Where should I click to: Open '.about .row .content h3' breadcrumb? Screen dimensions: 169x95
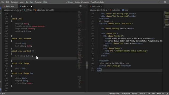tap(45, 10)
